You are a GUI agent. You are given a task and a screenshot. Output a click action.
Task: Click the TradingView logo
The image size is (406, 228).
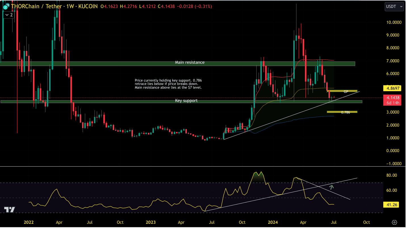click(9, 210)
